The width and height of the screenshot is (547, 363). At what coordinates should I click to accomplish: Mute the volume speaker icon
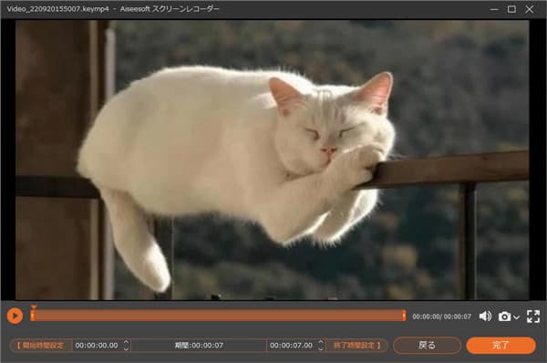point(485,316)
